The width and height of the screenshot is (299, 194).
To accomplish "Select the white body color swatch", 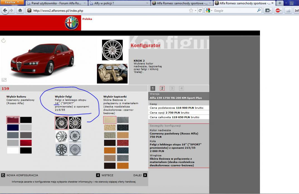I will pos(13,150).
